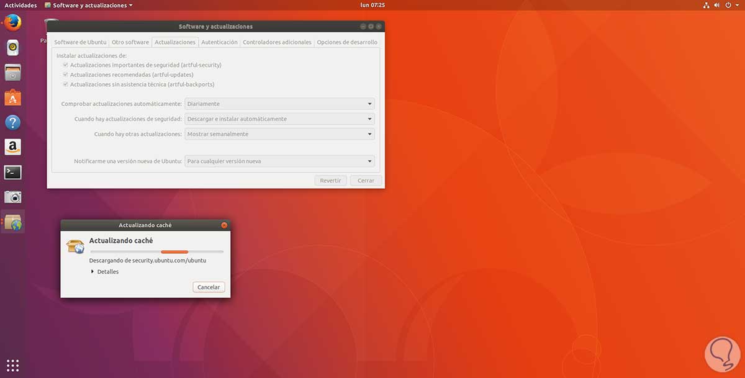Open the Autenticación tab
Screen dimensions: 745x378
pos(219,42)
